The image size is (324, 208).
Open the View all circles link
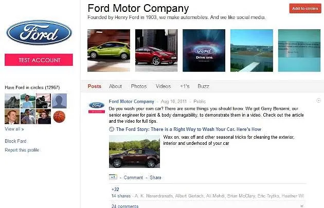pos(14,129)
